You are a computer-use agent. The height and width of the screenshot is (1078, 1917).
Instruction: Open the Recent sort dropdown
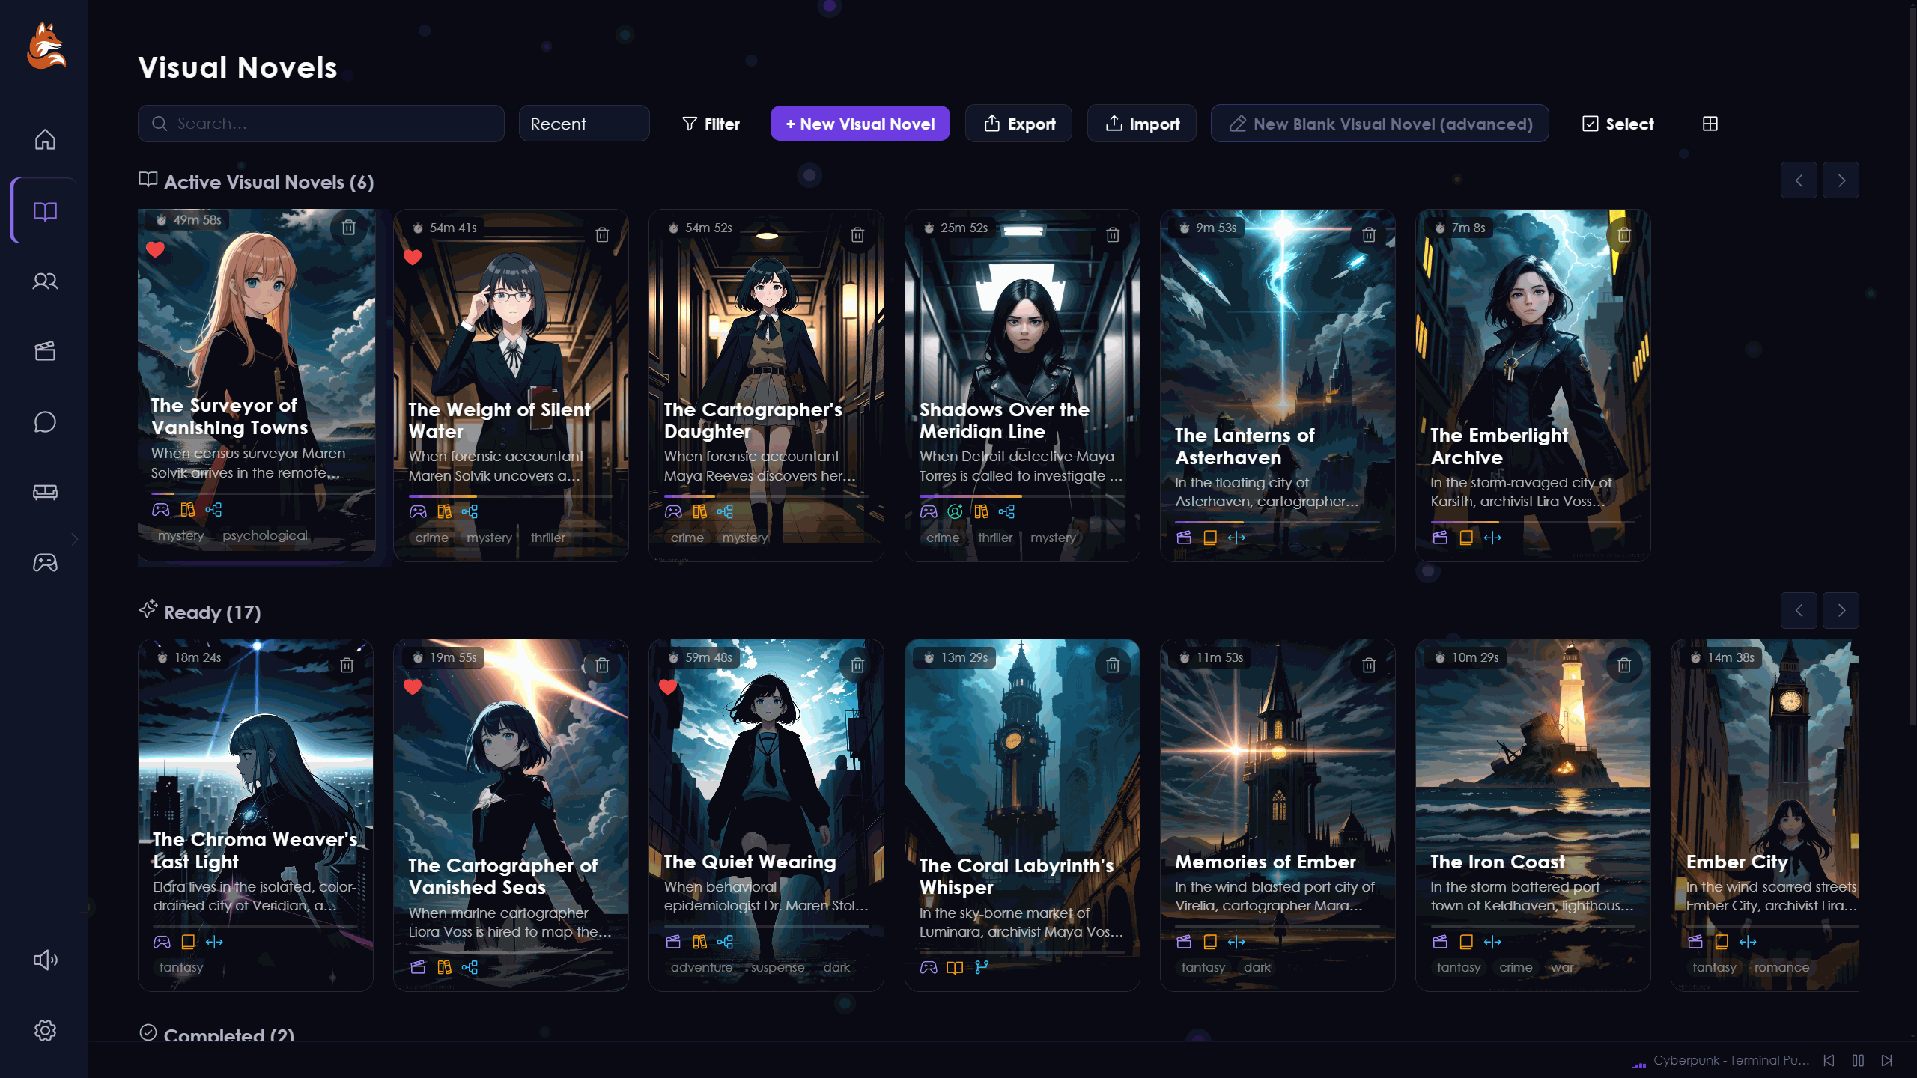click(584, 124)
